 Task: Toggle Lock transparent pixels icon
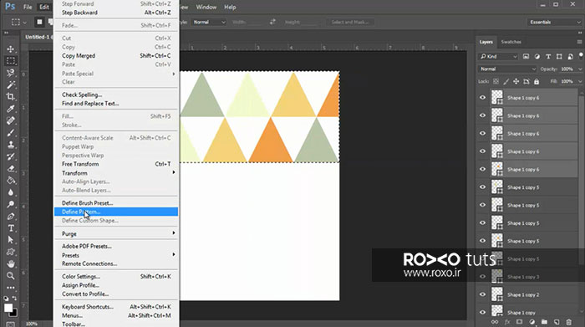496,81
